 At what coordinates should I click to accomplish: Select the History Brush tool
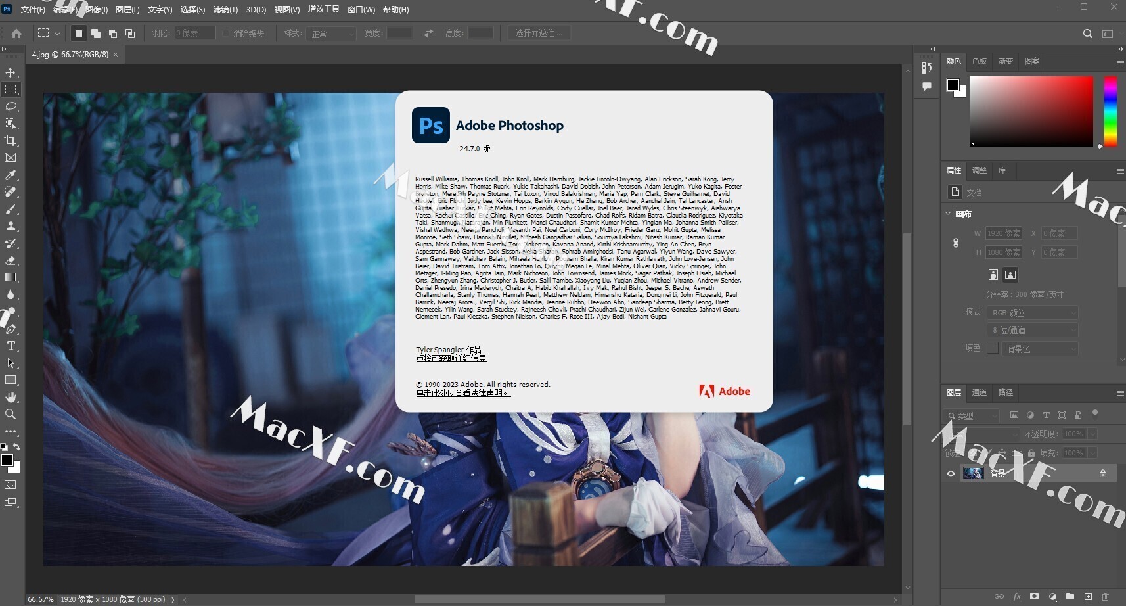11,243
